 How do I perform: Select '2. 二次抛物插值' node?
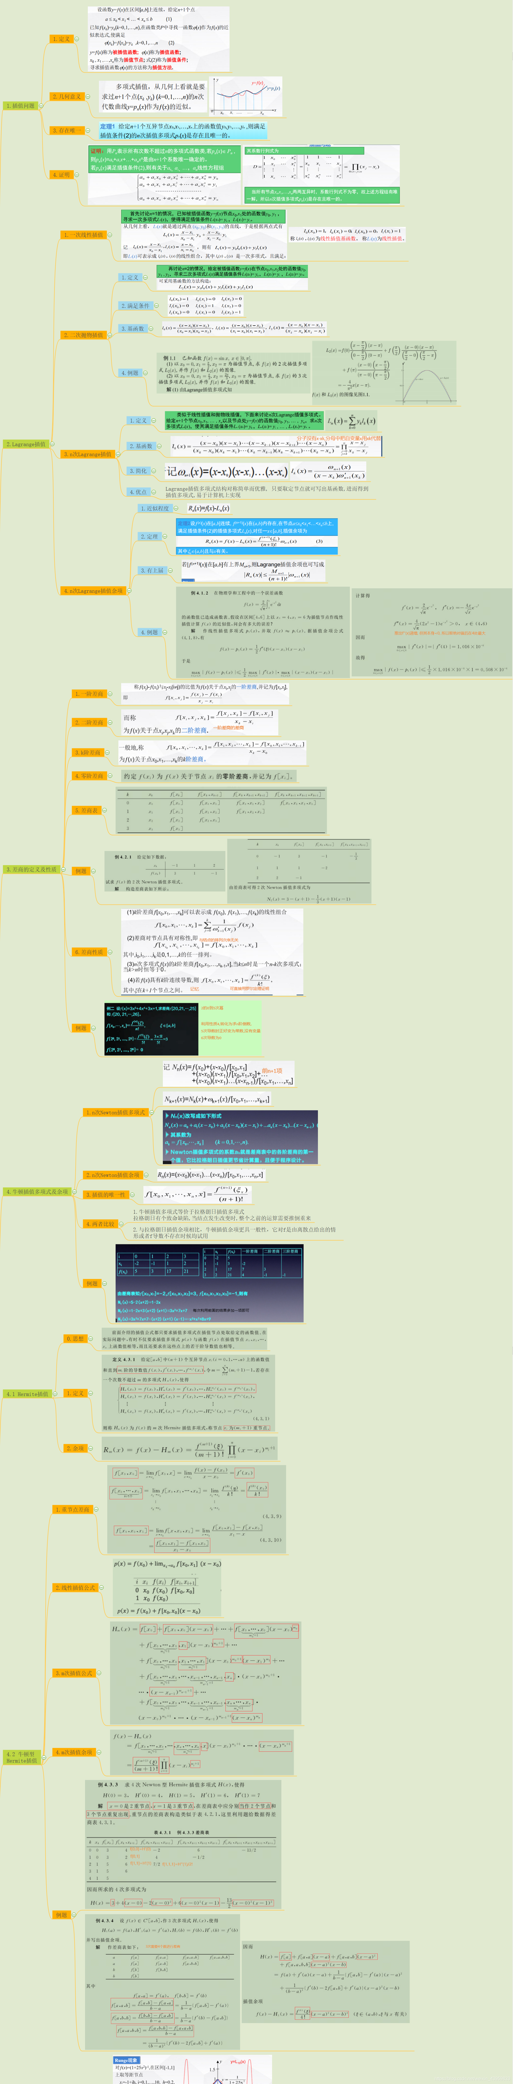[83, 335]
